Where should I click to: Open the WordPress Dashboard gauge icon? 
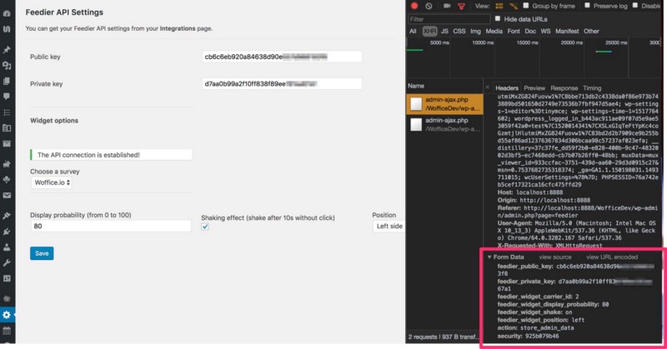pos(7,13)
